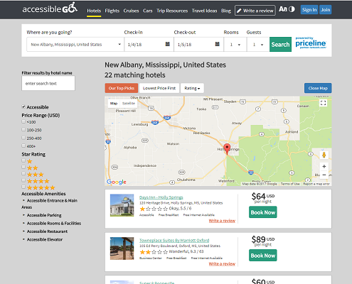Check the 100-250 price range box
The width and height of the screenshot is (352, 284).
pyautogui.click(x=23, y=130)
